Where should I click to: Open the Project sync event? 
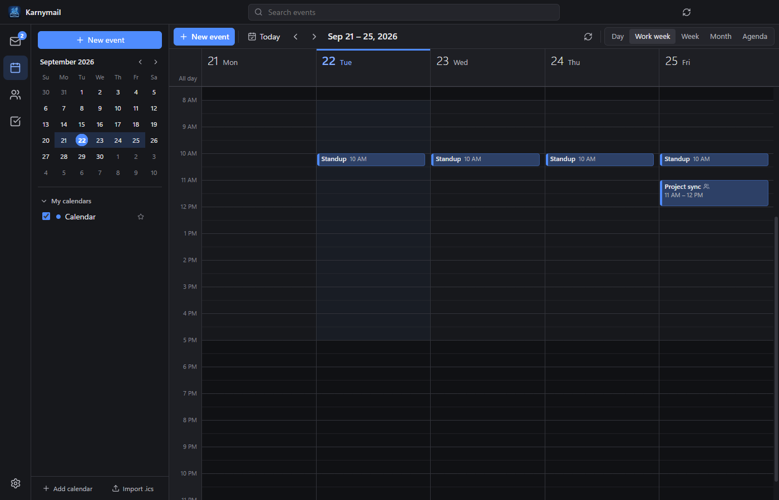click(714, 193)
